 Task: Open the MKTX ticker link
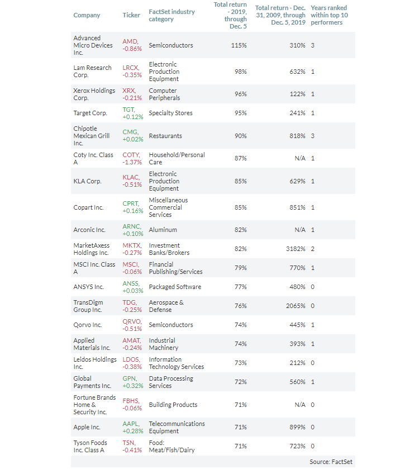pyautogui.click(x=131, y=245)
